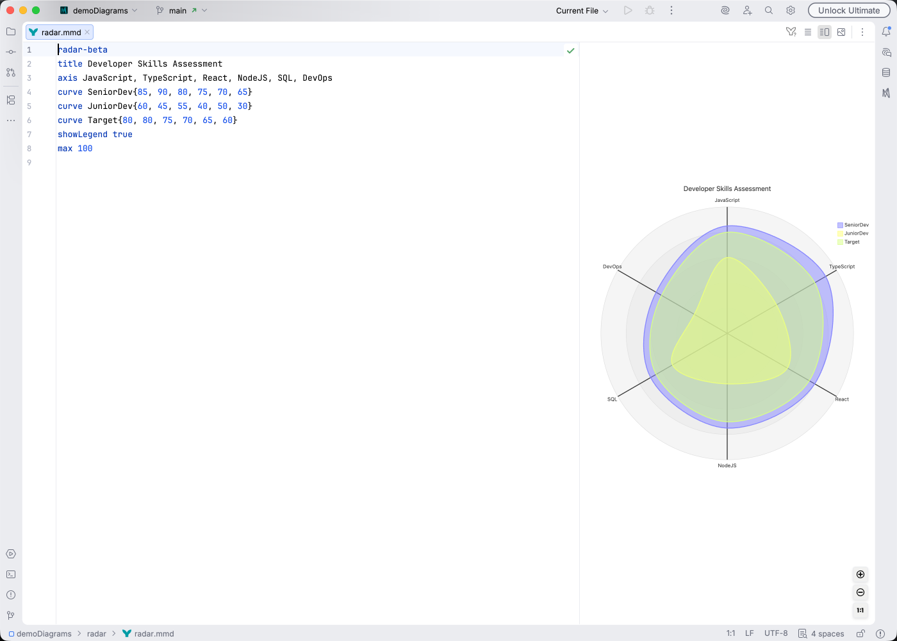Open the Project tool window
Image resolution: width=897 pixels, height=641 pixels.
point(10,31)
